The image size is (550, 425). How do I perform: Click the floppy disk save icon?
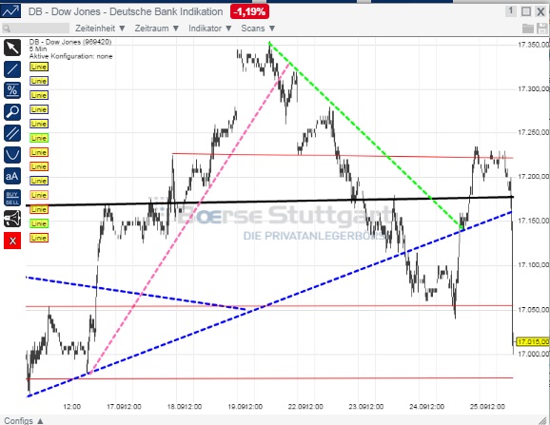(542, 29)
